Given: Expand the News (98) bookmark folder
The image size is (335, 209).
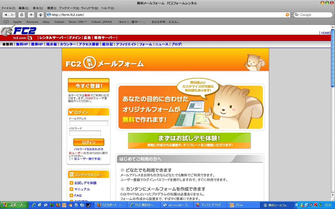Looking at the screenshot, I should click(78, 22).
